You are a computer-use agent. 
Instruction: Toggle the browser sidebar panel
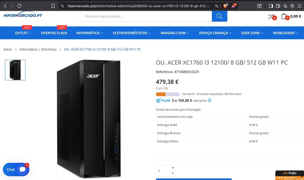coord(271,6)
